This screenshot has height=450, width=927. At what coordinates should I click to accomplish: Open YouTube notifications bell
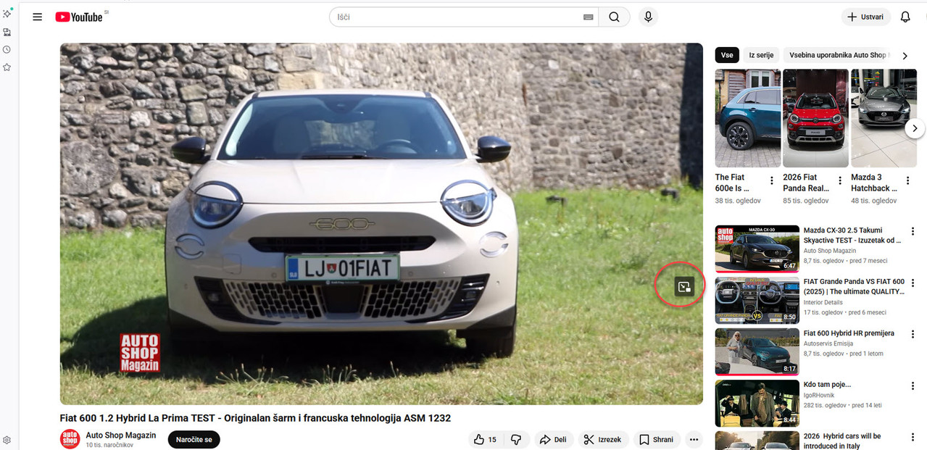coord(905,17)
